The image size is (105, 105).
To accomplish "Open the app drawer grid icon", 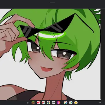I will (x=28, y=103).
